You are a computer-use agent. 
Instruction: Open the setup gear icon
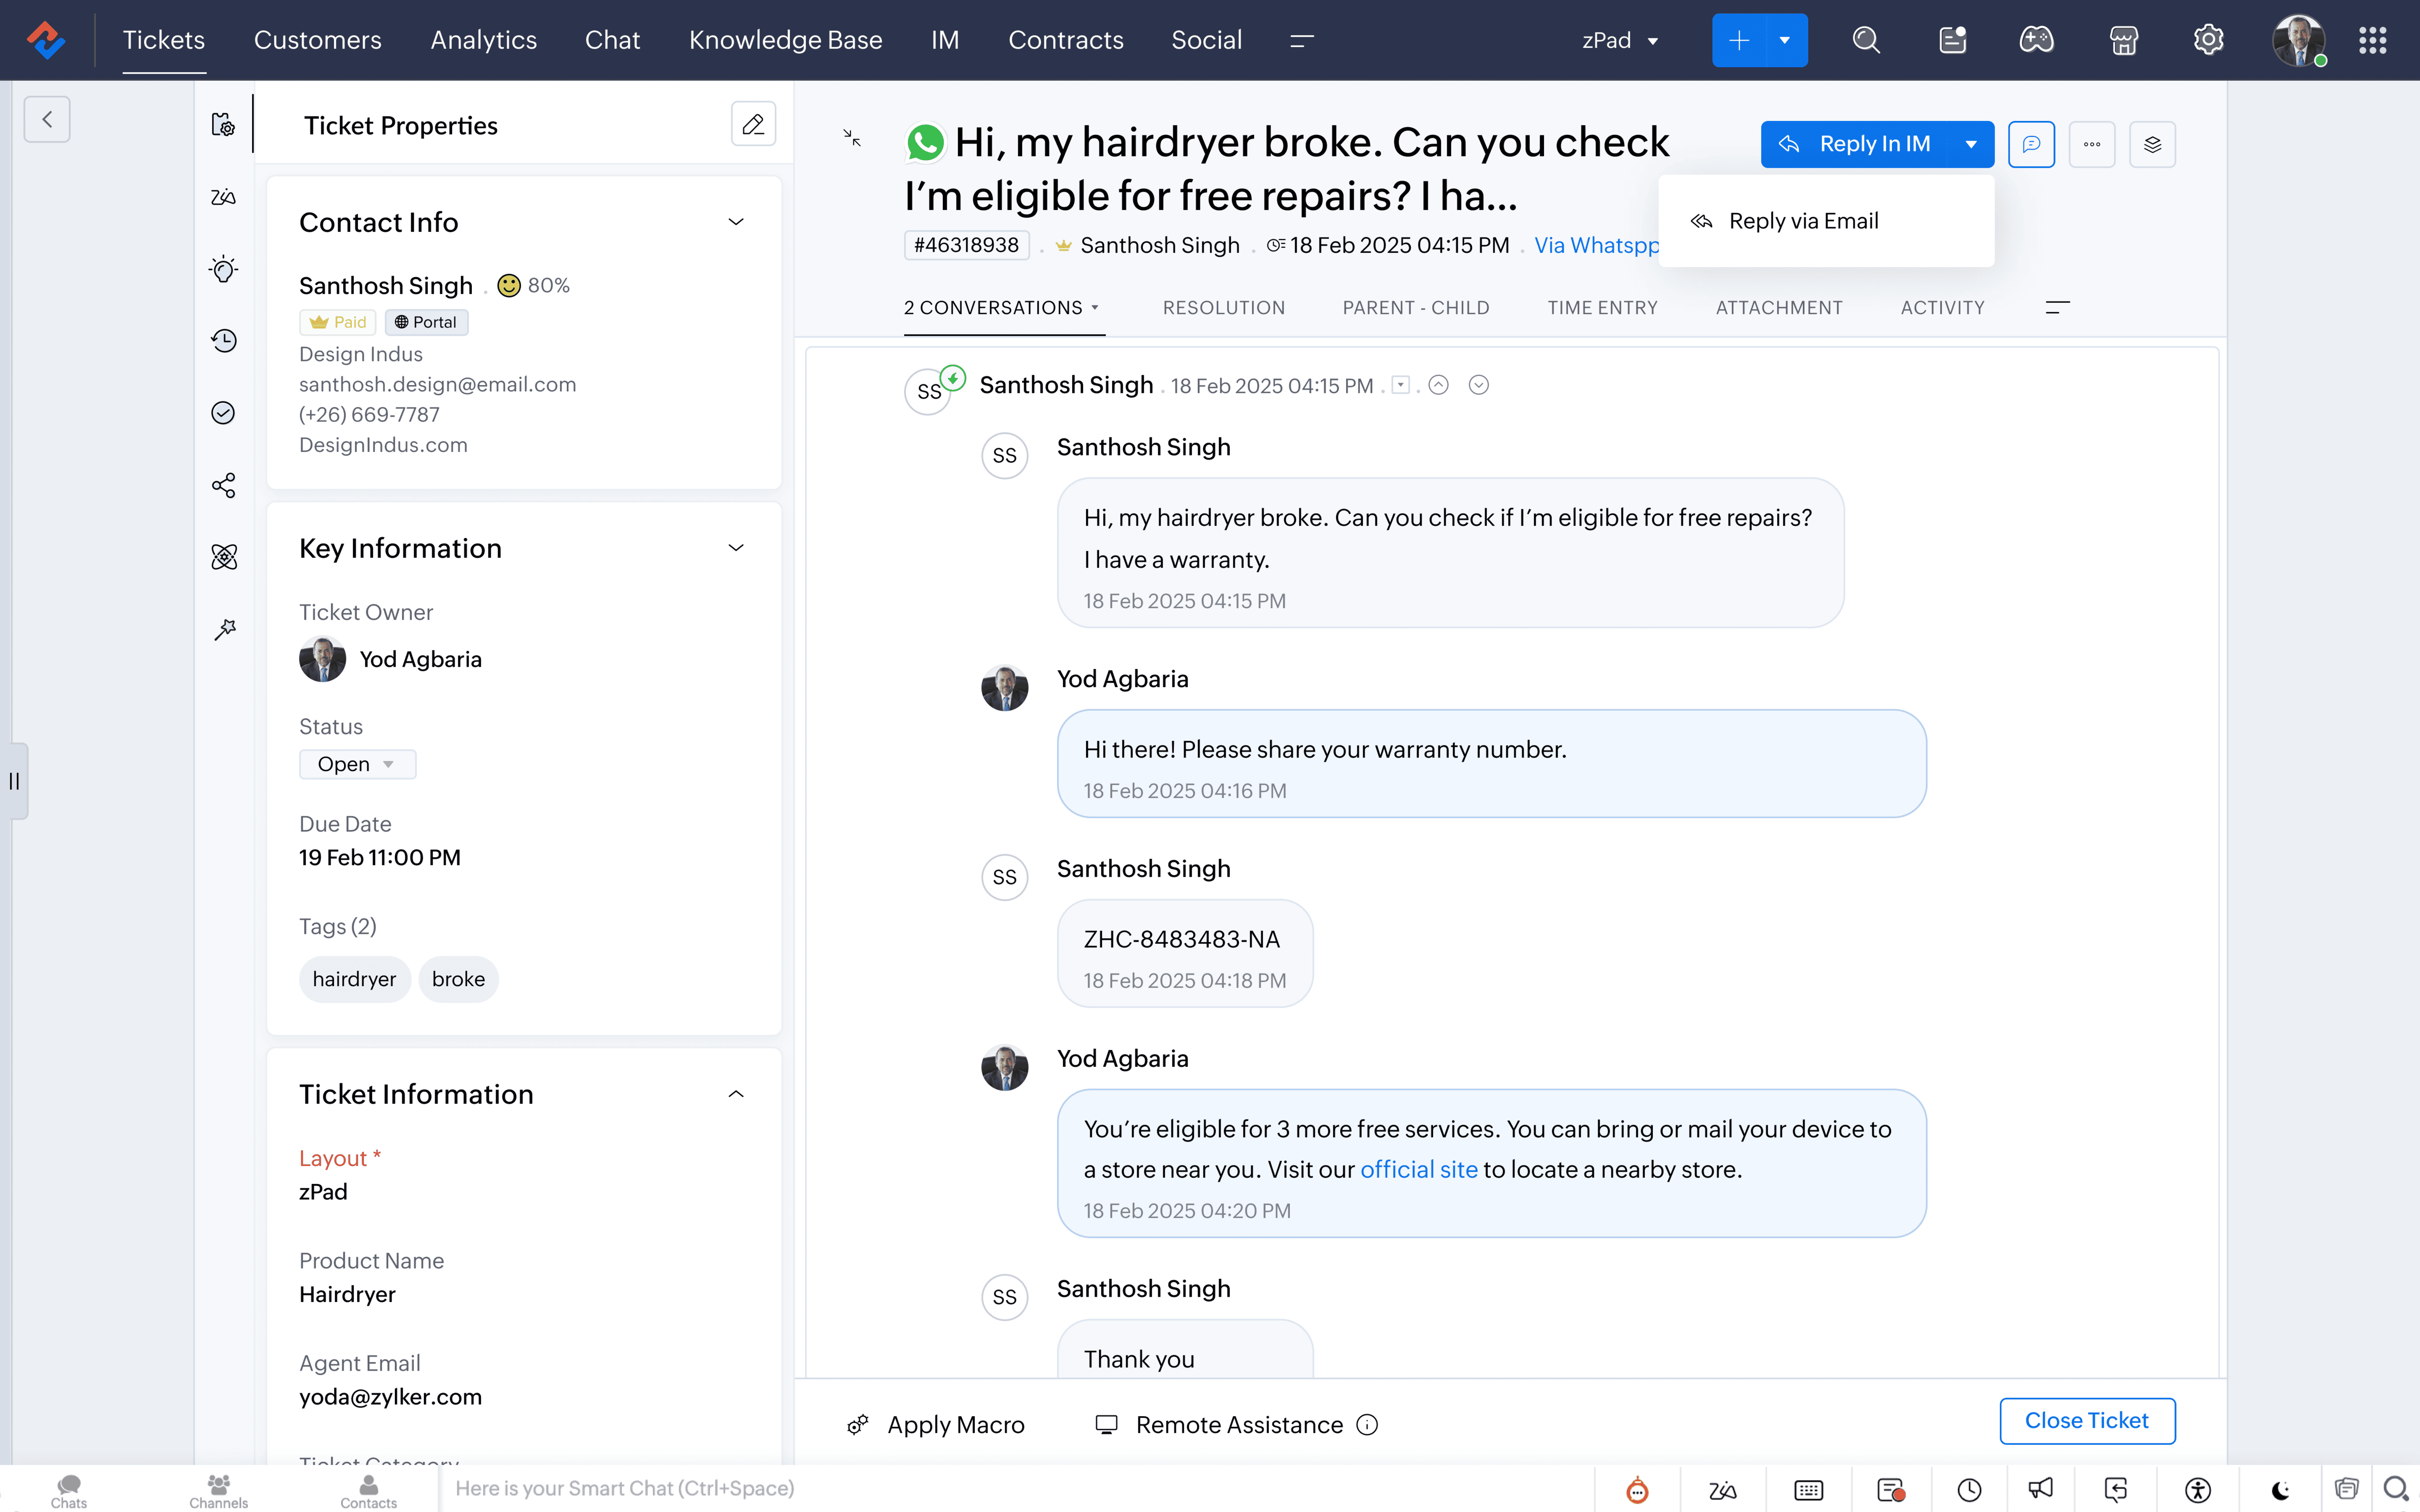click(2208, 40)
